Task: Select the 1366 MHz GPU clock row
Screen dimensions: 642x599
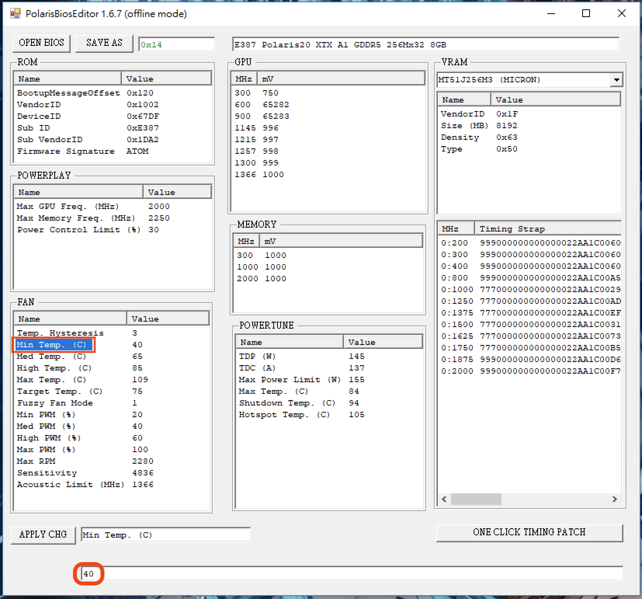Action: 245,174
